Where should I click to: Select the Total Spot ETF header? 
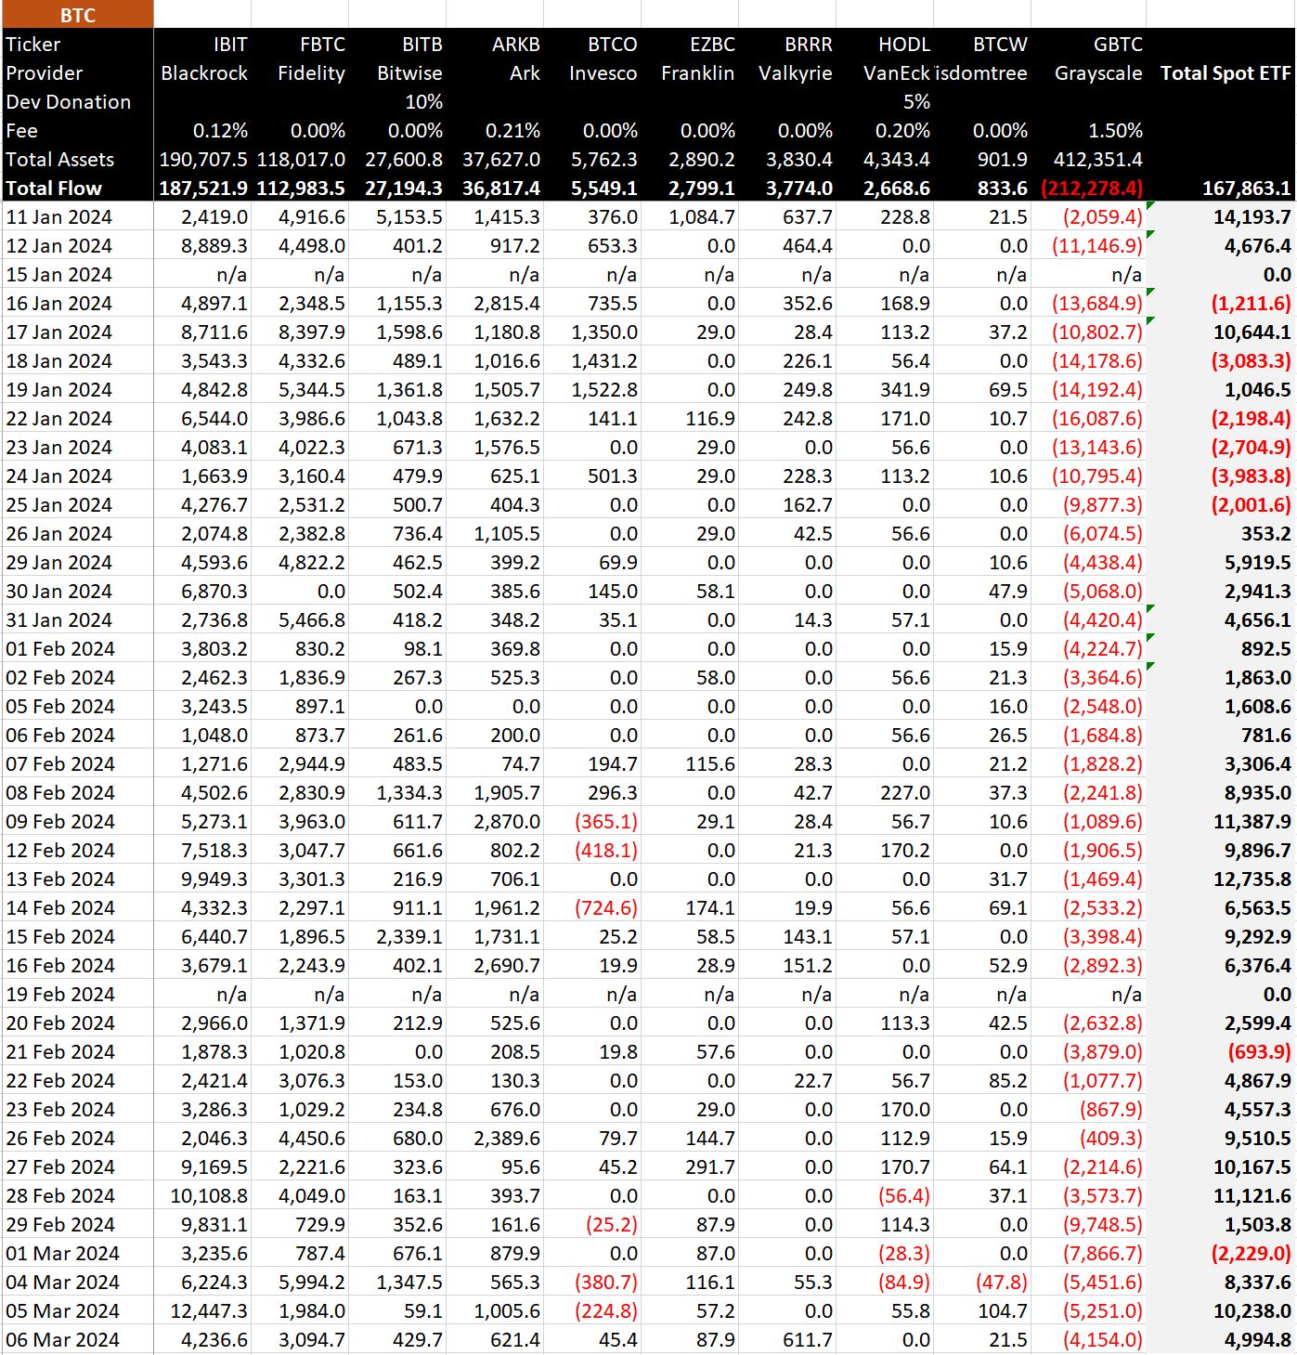pyautogui.click(x=1226, y=73)
